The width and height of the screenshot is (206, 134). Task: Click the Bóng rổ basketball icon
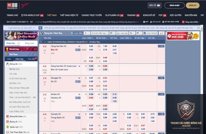click(8, 122)
